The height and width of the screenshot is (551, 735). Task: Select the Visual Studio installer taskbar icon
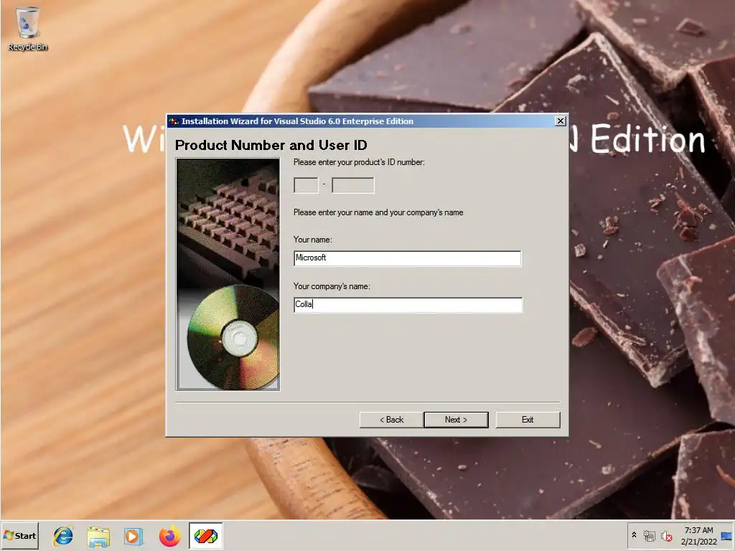[206, 535]
